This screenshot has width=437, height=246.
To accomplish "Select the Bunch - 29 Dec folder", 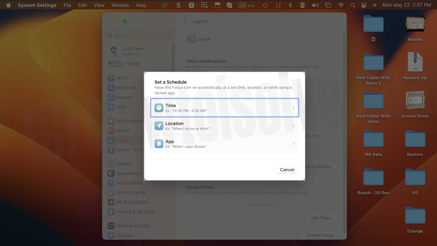I will 373,182.
